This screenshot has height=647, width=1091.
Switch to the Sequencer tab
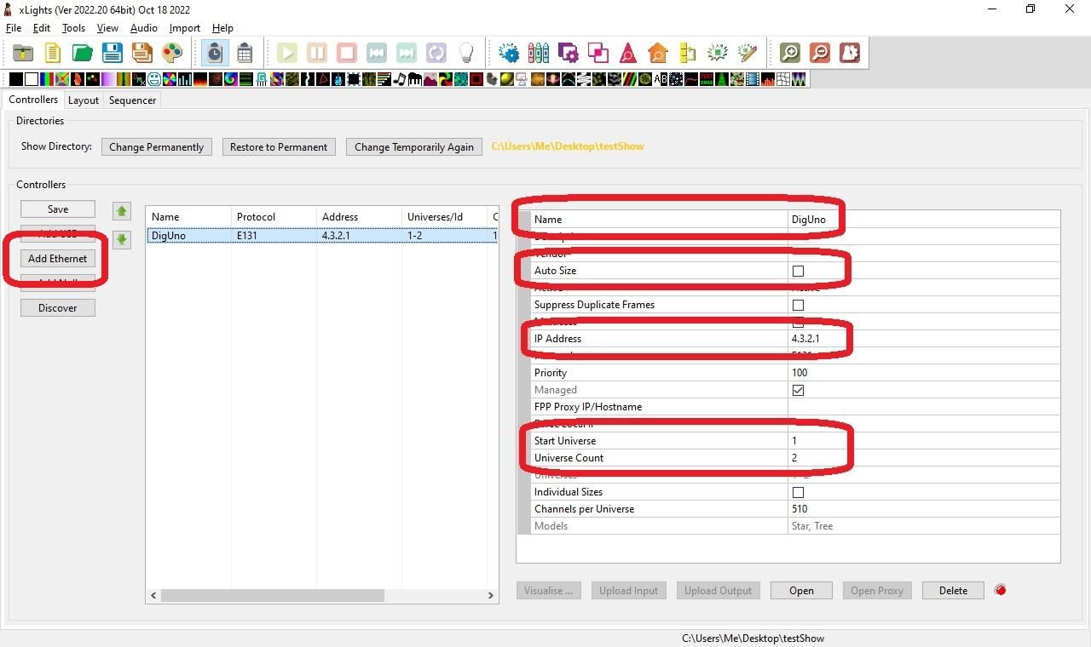coord(132,100)
